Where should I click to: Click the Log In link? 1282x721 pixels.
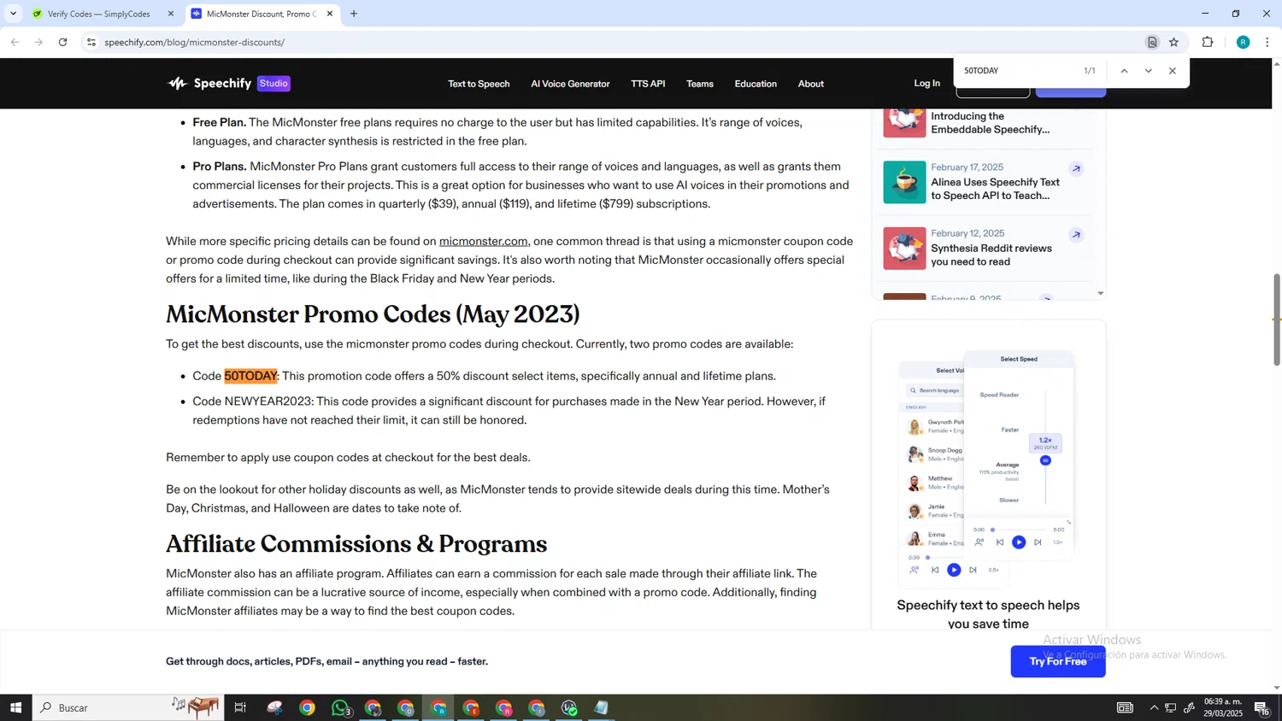click(x=926, y=83)
